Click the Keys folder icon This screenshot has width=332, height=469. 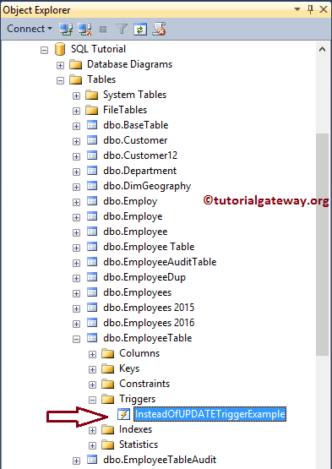(x=107, y=368)
